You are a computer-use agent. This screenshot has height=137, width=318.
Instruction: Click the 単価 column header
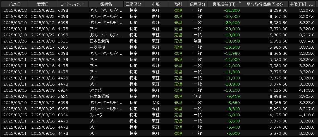[303, 4]
